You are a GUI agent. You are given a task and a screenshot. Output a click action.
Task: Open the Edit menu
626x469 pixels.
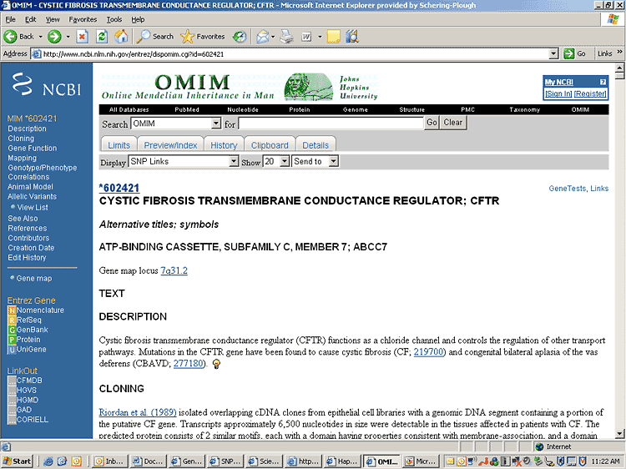tap(30, 19)
